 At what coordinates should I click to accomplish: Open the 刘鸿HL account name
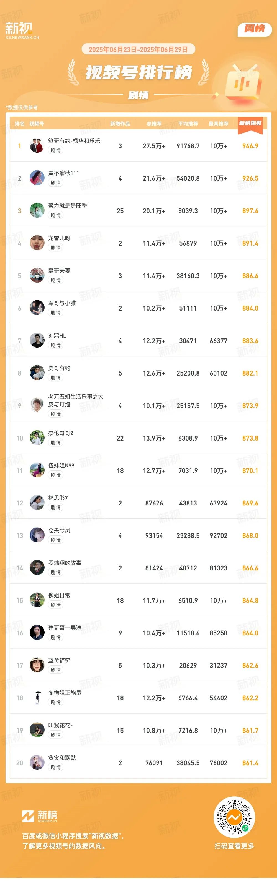pos(57,336)
